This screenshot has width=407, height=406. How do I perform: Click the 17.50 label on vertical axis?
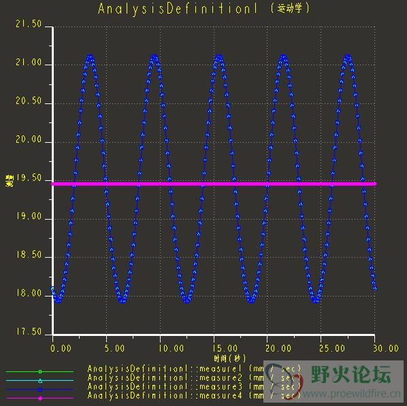(x=29, y=332)
